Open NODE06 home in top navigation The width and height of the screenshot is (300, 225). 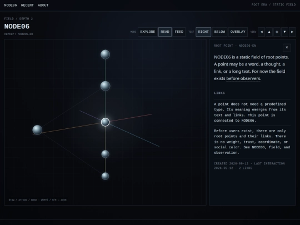[11, 6]
